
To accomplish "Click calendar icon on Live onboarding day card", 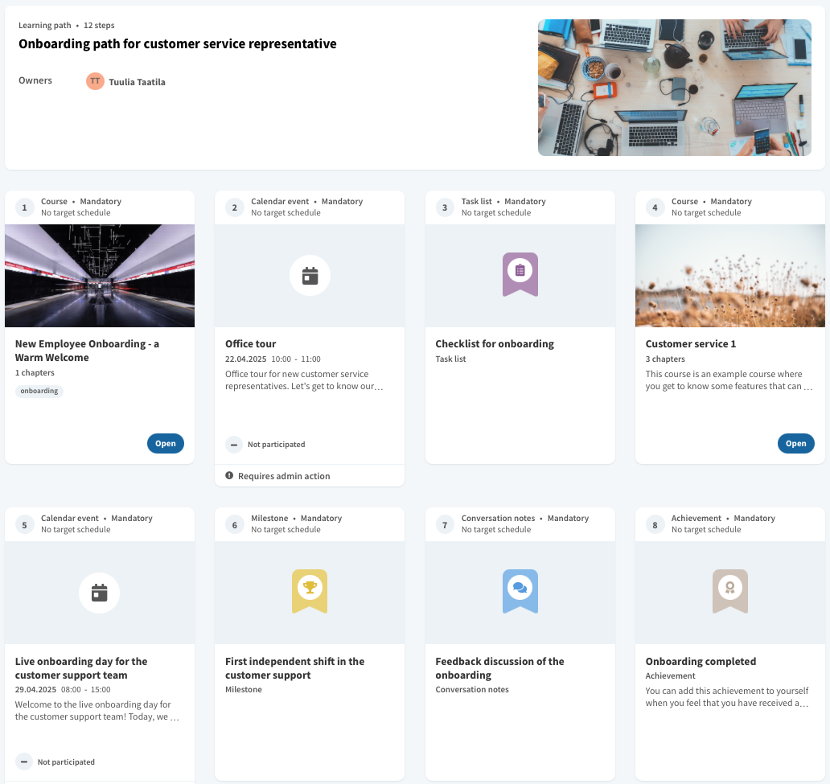I will [x=99, y=593].
